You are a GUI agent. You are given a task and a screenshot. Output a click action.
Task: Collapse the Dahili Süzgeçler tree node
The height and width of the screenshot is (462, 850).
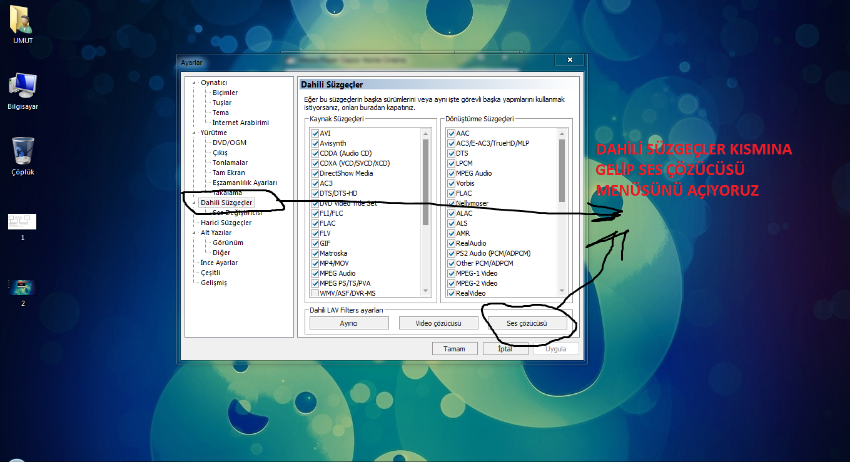tap(195, 203)
